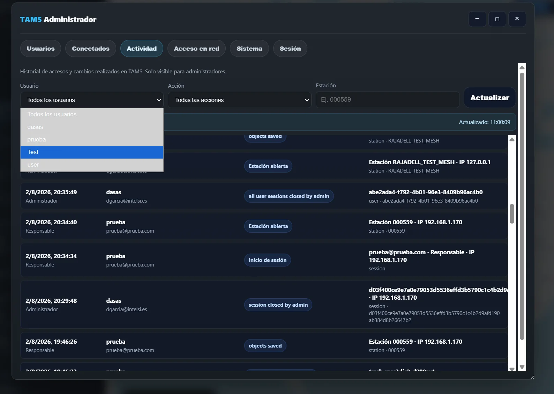Click the window resize grip corner
This screenshot has width=554, height=394.
532,377
